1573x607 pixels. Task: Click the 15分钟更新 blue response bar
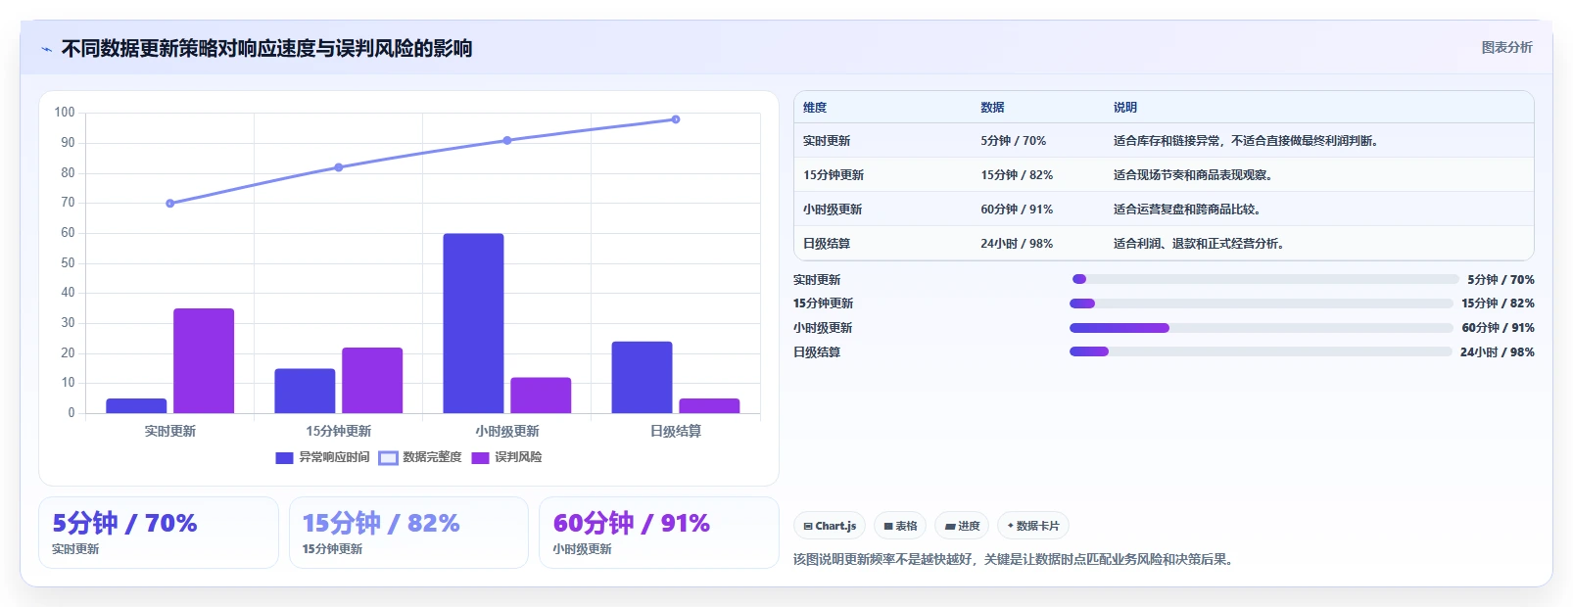click(x=305, y=391)
